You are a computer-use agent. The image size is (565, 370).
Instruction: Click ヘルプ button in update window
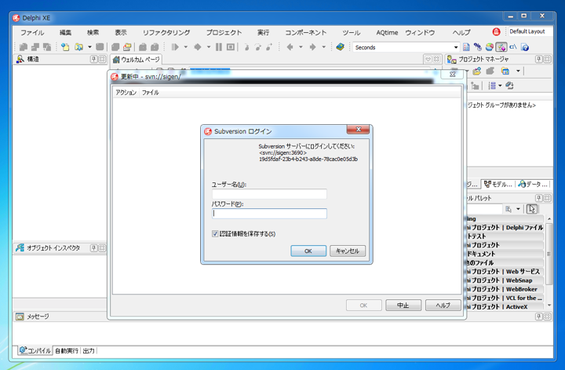coord(443,306)
